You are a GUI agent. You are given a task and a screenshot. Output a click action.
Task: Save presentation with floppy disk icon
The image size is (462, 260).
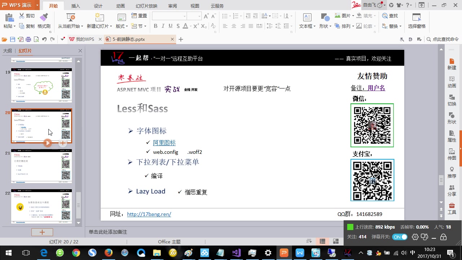(x=13, y=39)
